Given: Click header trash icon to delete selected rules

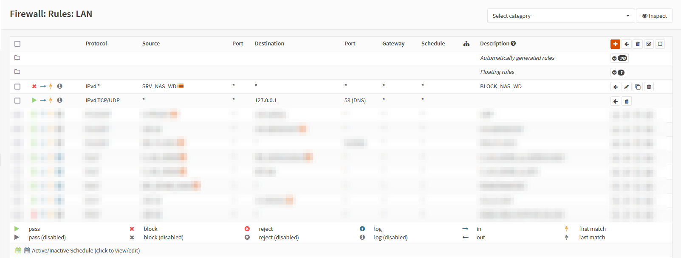Looking at the screenshot, I should pyautogui.click(x=638, y=44).
